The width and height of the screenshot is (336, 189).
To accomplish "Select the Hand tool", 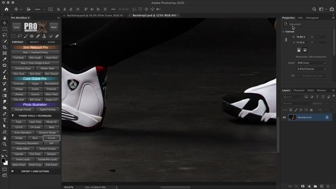I will (5, 138).
